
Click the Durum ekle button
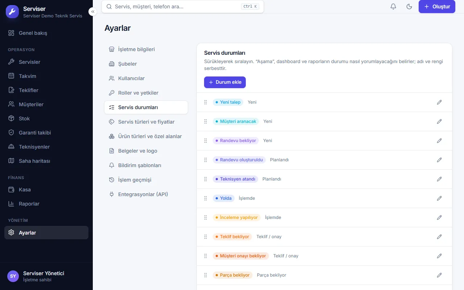[x=225, y=82]
